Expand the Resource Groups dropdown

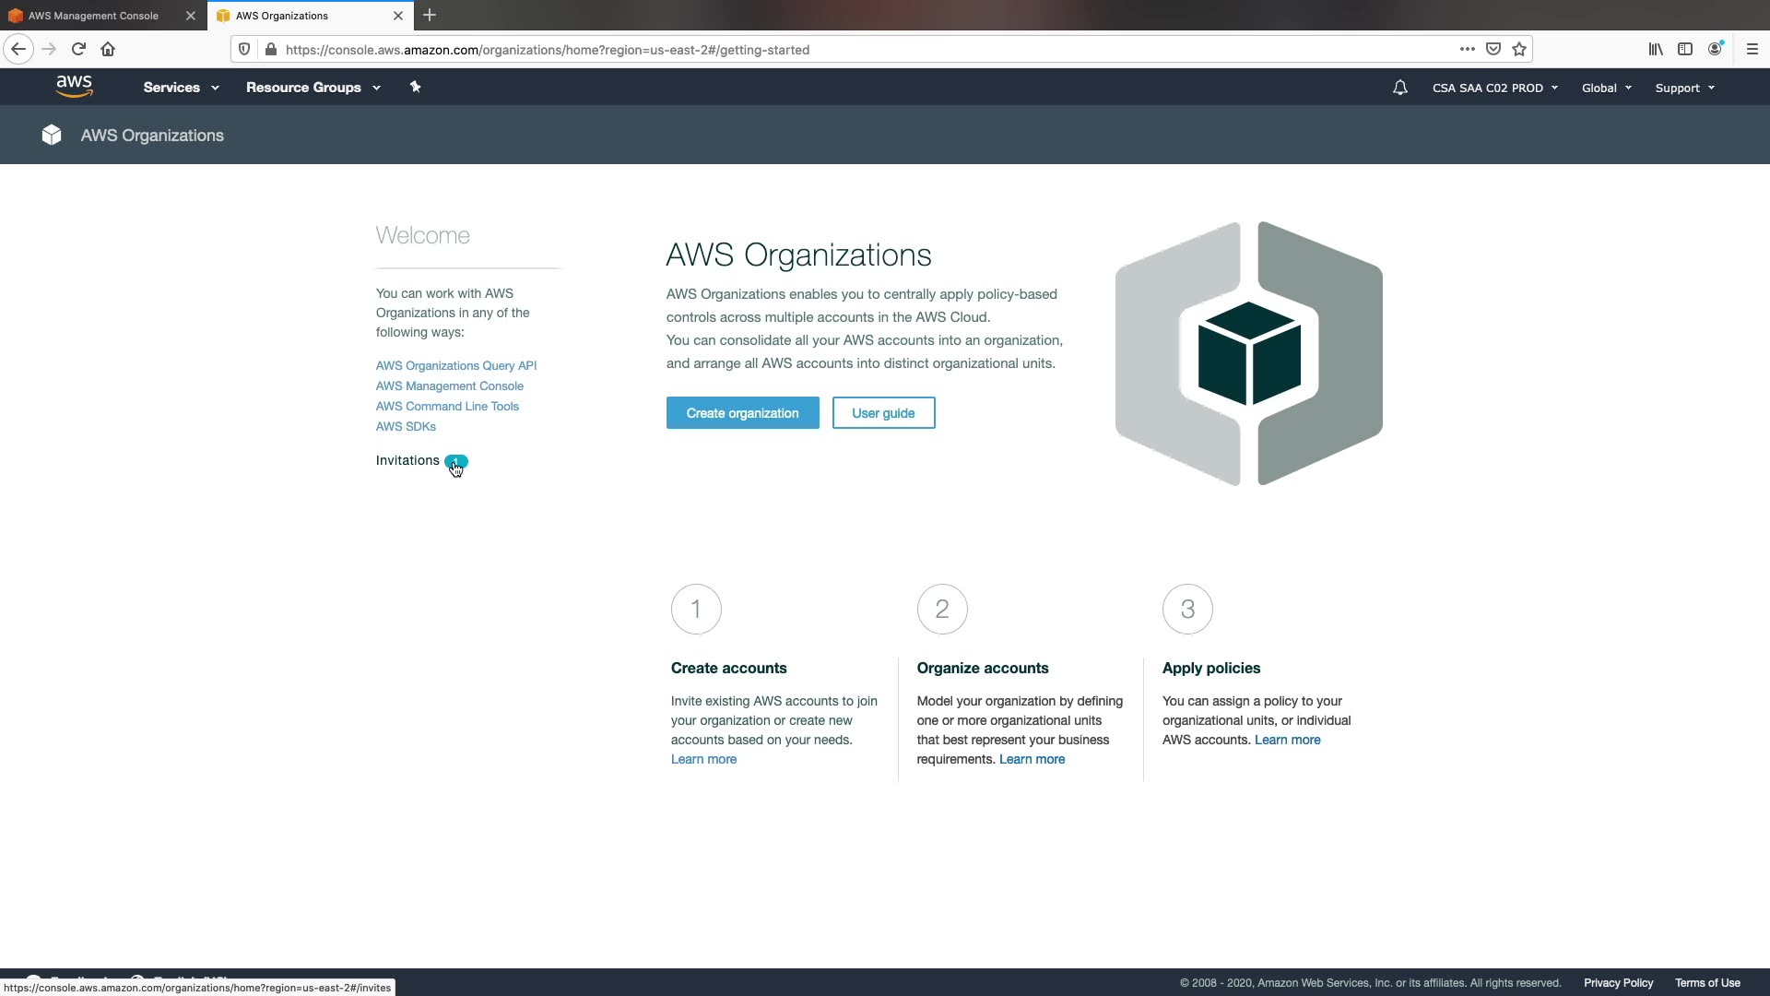pos(313,88)
